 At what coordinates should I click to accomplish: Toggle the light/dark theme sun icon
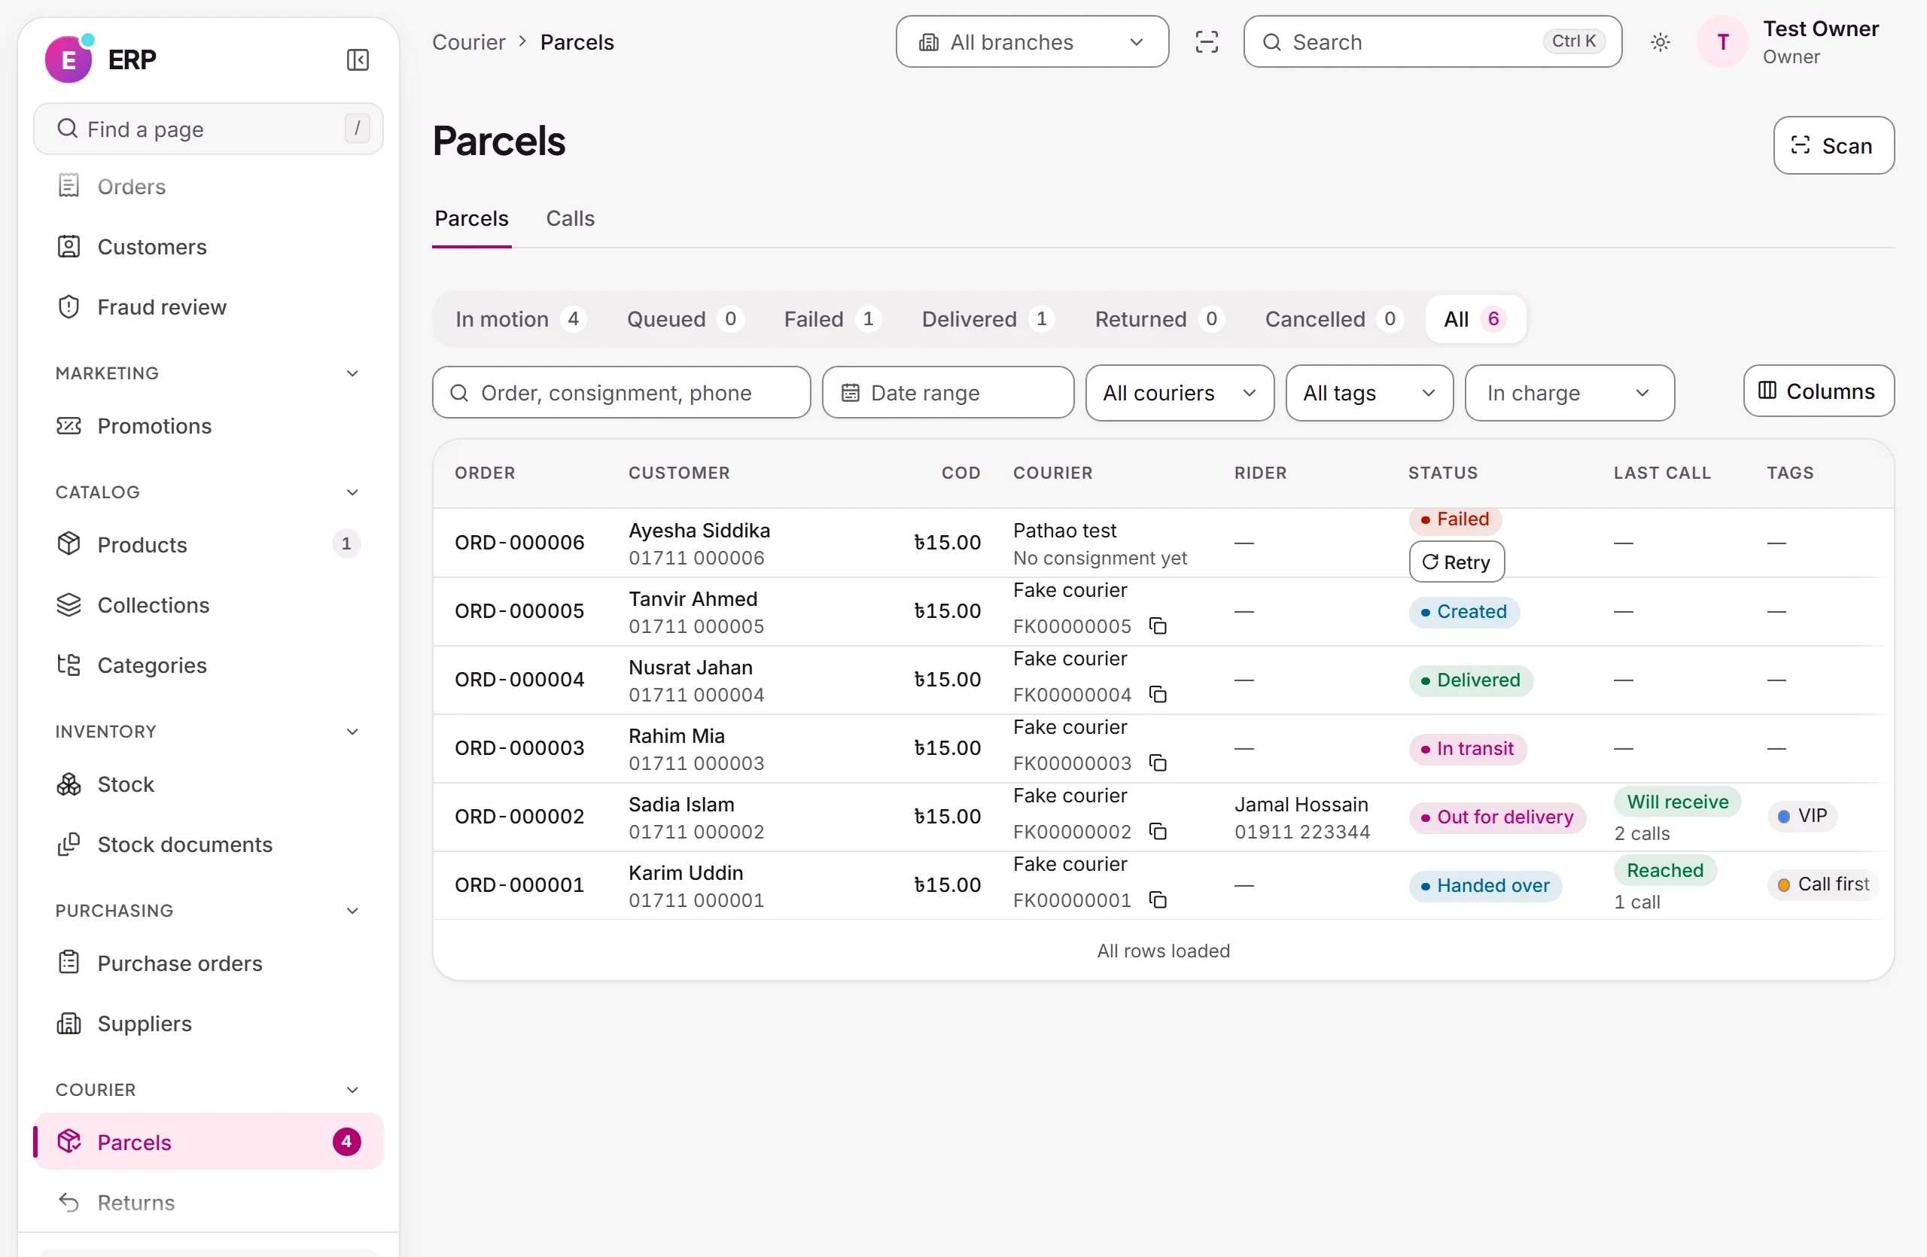pos(1660,42)
